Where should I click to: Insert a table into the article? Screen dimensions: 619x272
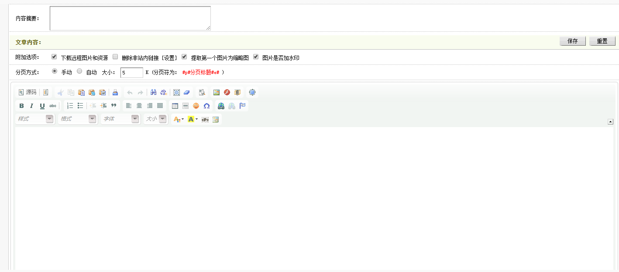[175, 106]
